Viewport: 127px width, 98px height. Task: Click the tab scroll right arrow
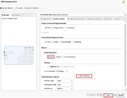(123, 19)
